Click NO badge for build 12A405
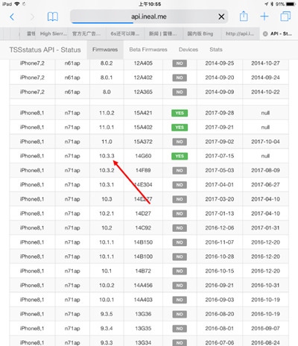 pyautogui.click(x=180, y=63)
